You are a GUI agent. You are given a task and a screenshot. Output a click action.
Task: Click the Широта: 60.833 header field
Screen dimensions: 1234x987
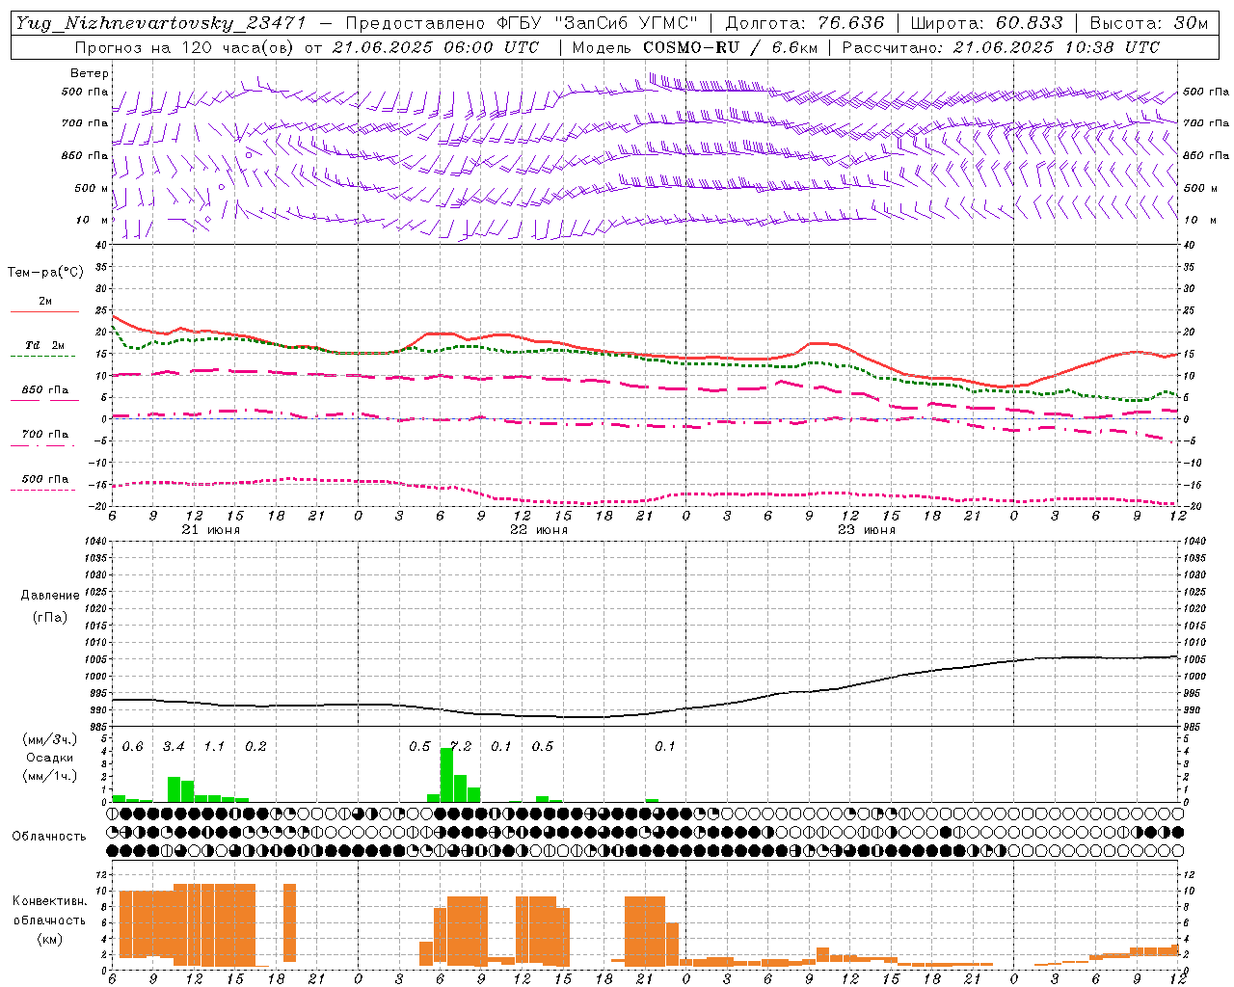[x=986, y=23]
